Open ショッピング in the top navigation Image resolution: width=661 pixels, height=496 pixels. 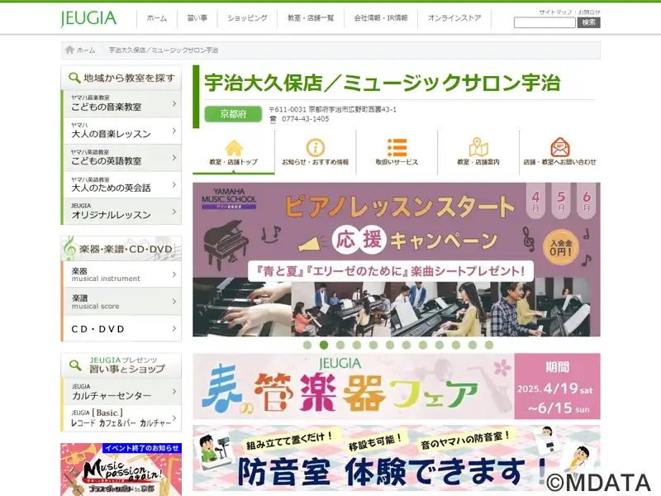coord(247,18)
